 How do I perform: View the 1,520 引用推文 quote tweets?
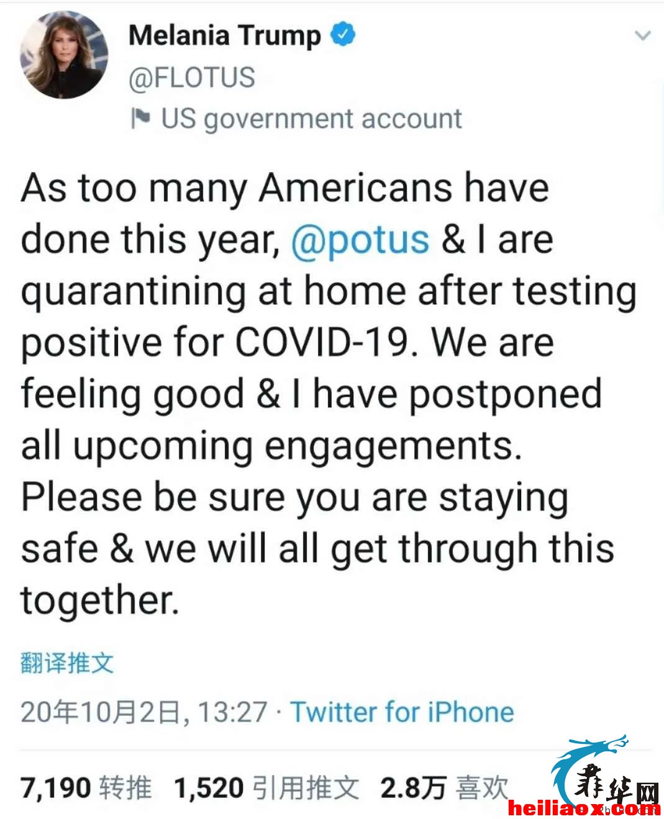pos(266,788)
